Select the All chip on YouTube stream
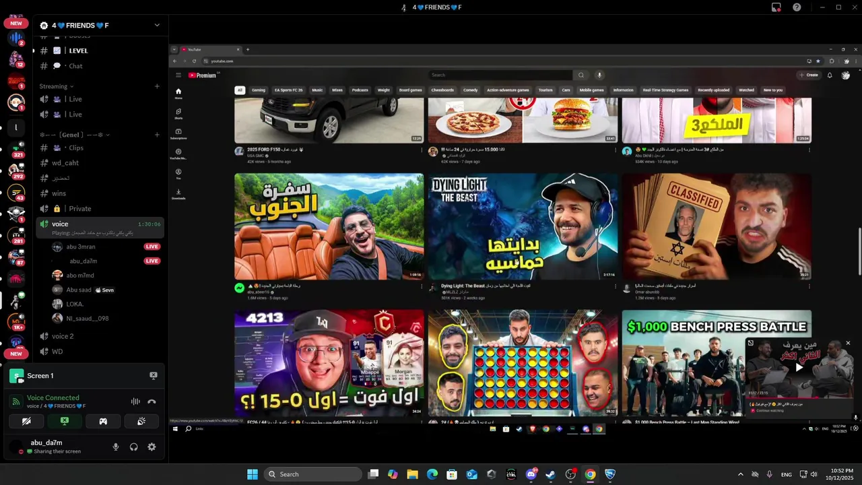The width and height of the screenshot is (862, 485). [x=240, y=90]
